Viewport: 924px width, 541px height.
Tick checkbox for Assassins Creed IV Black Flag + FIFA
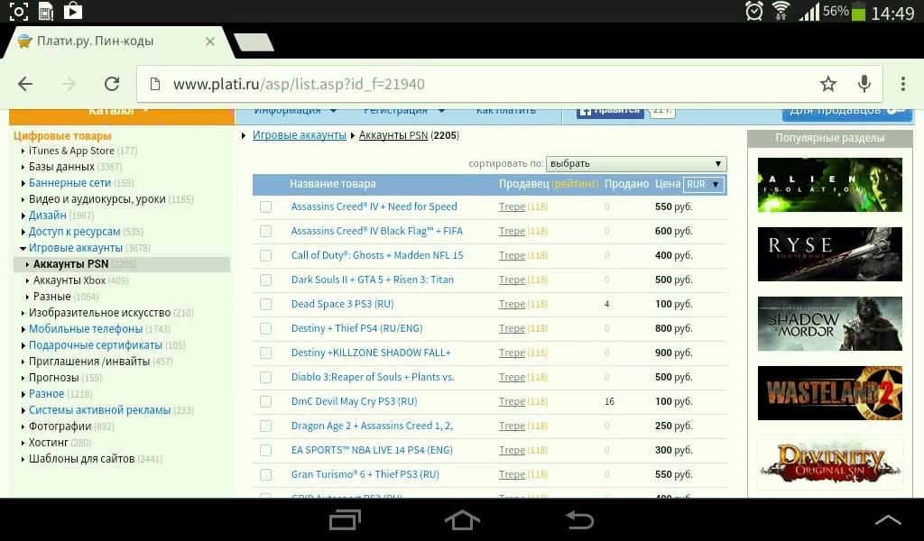(x=266, y=232)
